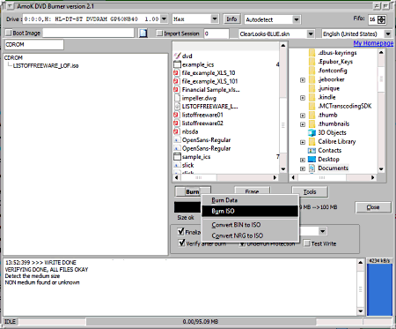Click the Documents folder icon
The width and height of the screenshot is (396, 329).
pos(312,168)
